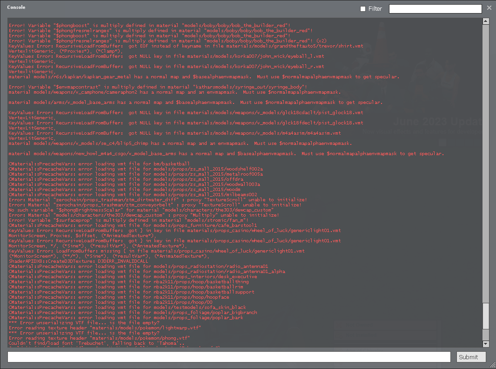Click the empty scrollbar track above the thumb
496x369 pixels.
pyautogui.click(x=486, y=163)
